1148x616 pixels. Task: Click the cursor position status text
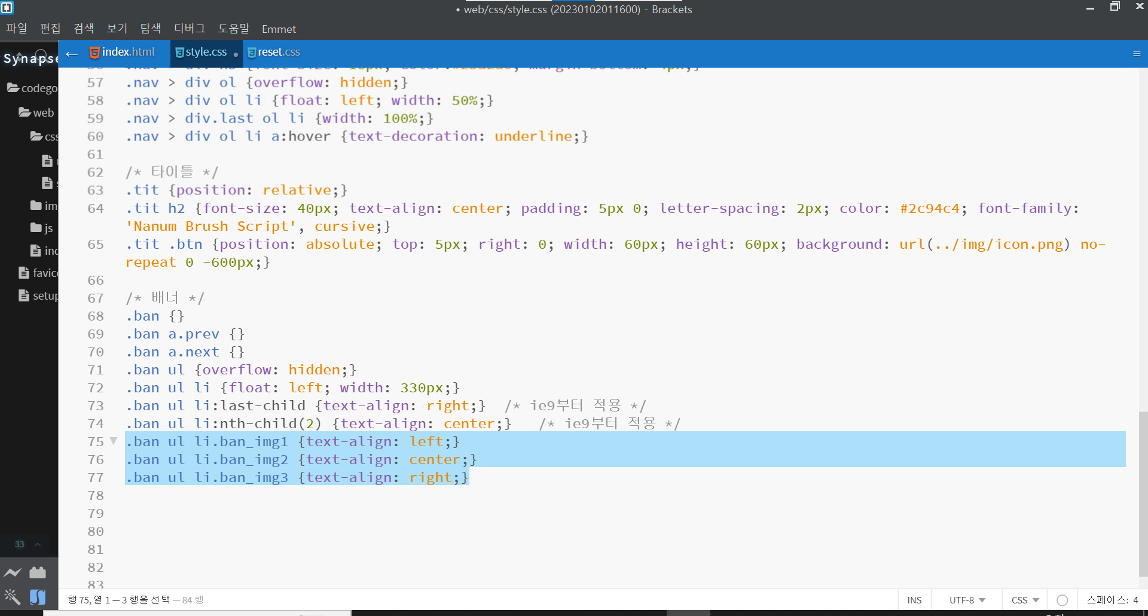[118, 600]
